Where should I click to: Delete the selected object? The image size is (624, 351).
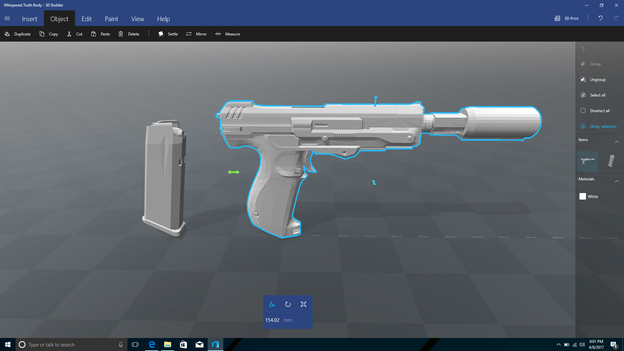129,34
